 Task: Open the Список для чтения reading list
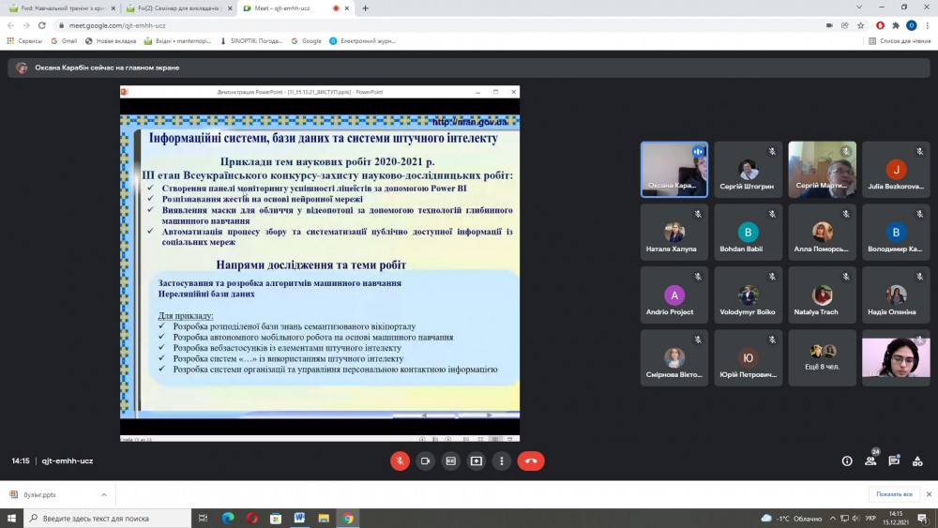pyautogui.click(x=900, y=41)
